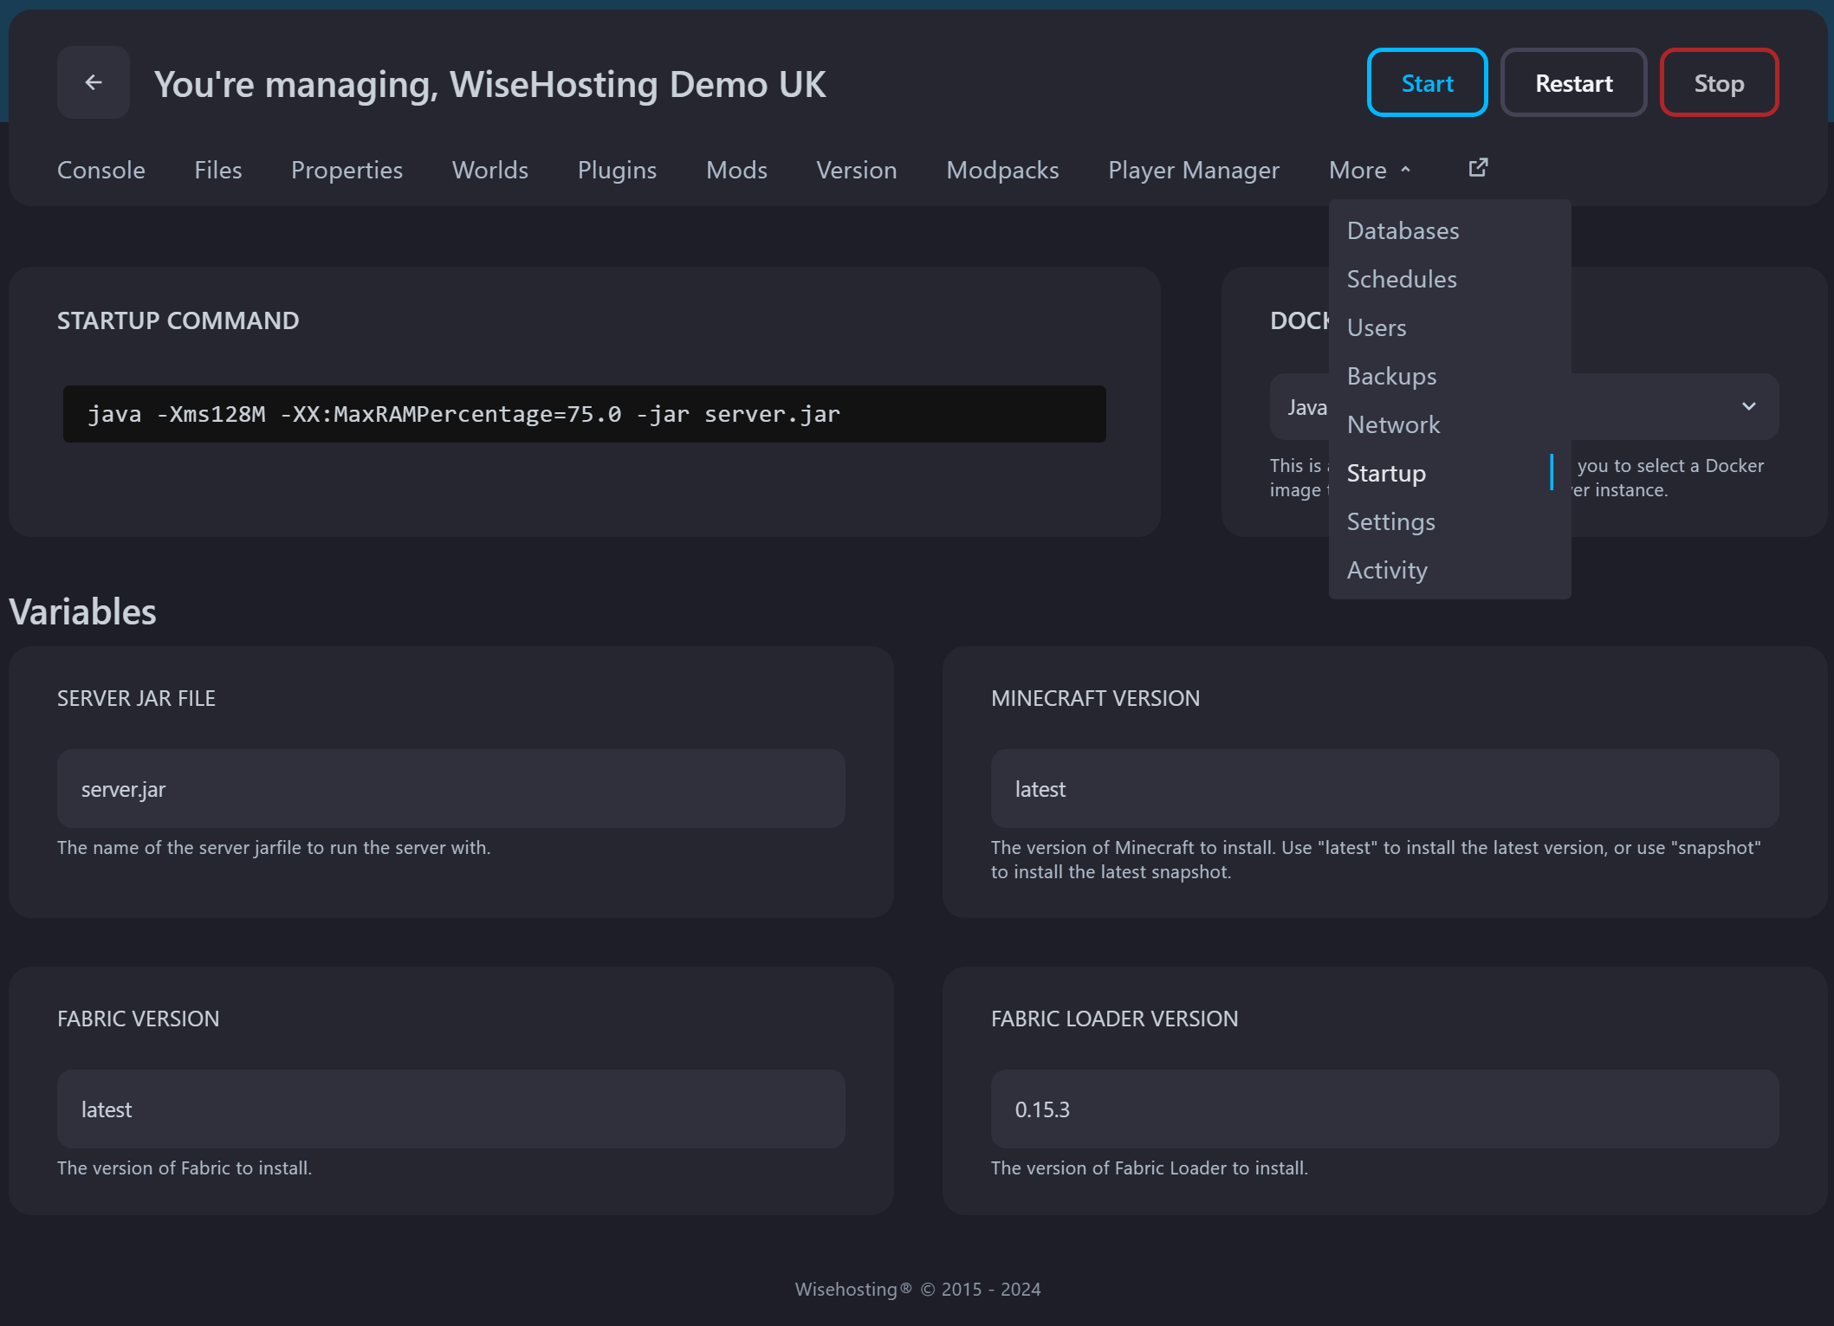Click the back arrow to leave server management

93,82
